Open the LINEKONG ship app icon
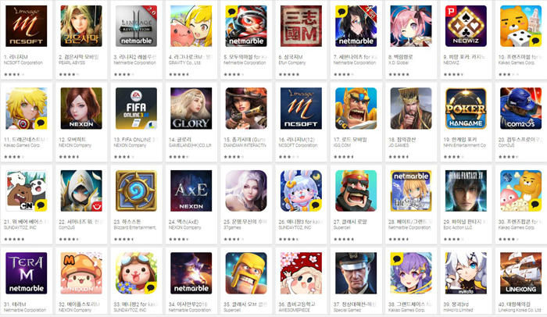547x317 pixels. [521, 273]
